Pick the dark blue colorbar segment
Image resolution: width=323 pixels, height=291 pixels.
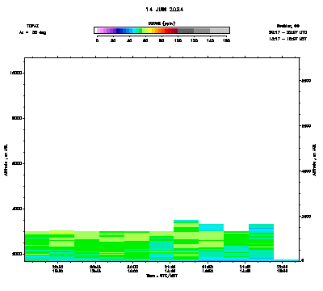tap(118, 31)
